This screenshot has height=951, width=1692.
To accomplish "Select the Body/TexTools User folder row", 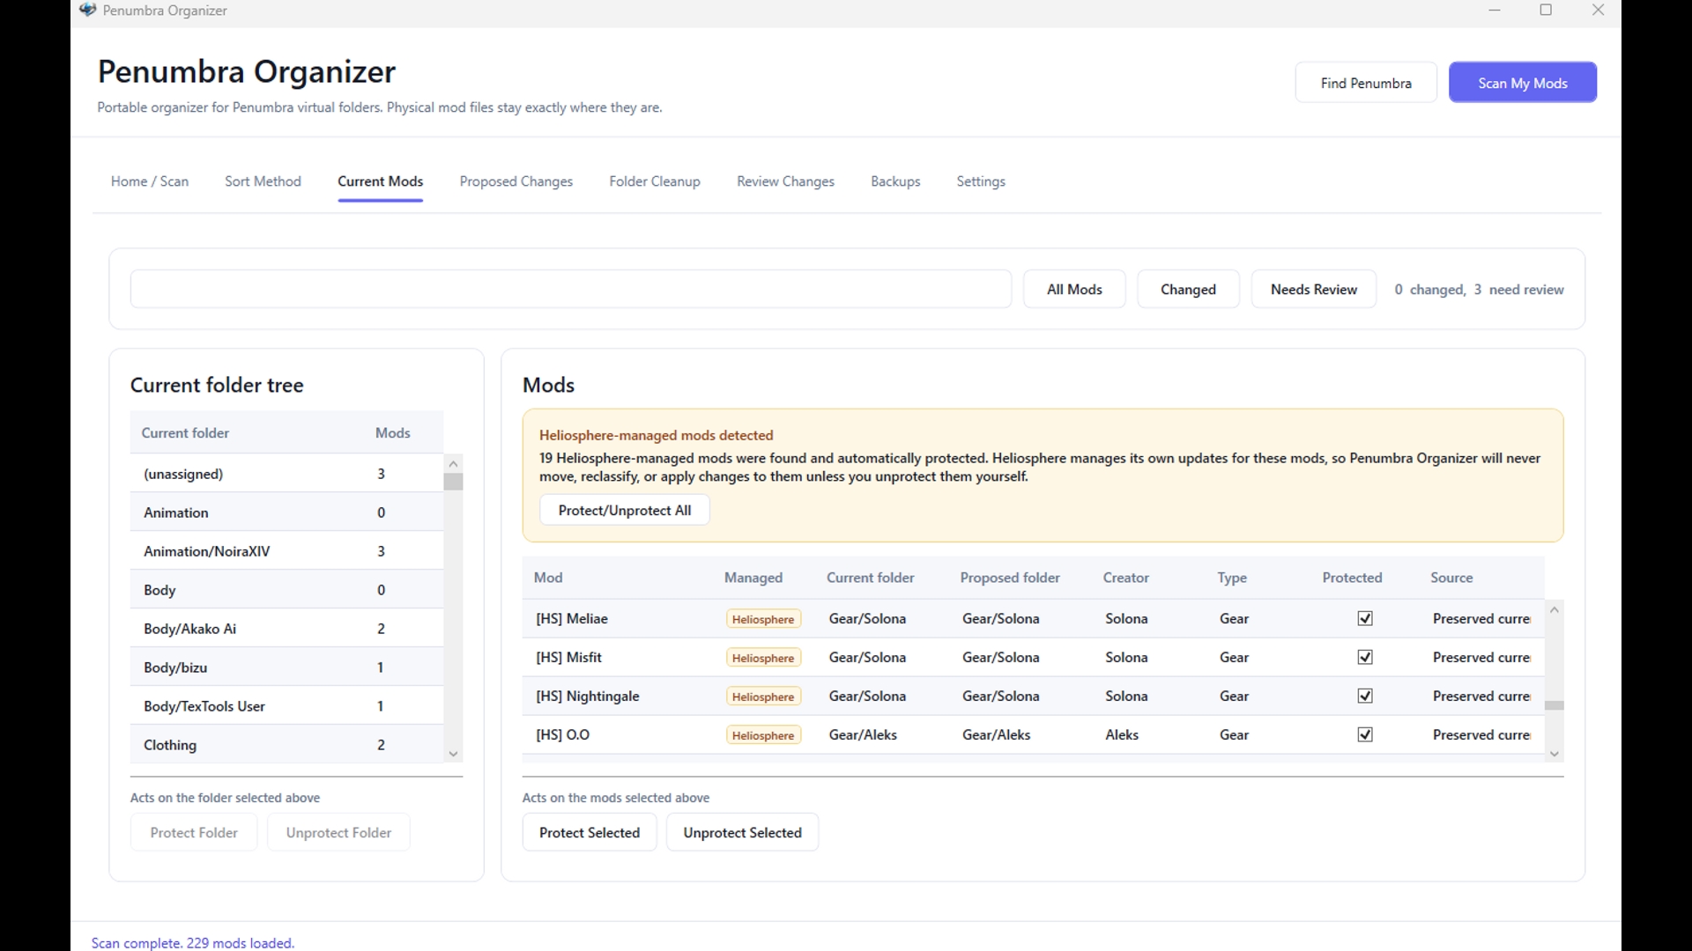I will tap(286, 706).
